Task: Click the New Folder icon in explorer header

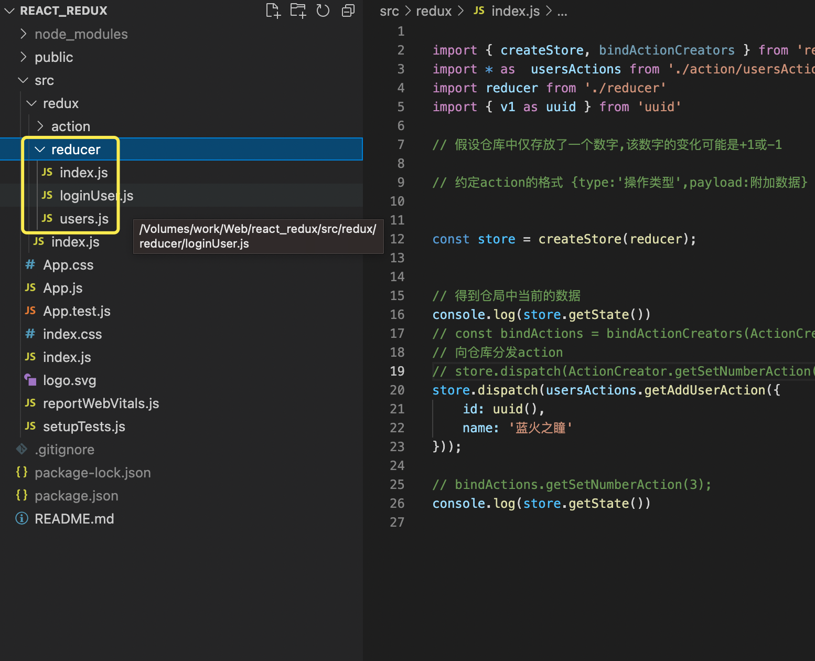Action: (298, 10)
